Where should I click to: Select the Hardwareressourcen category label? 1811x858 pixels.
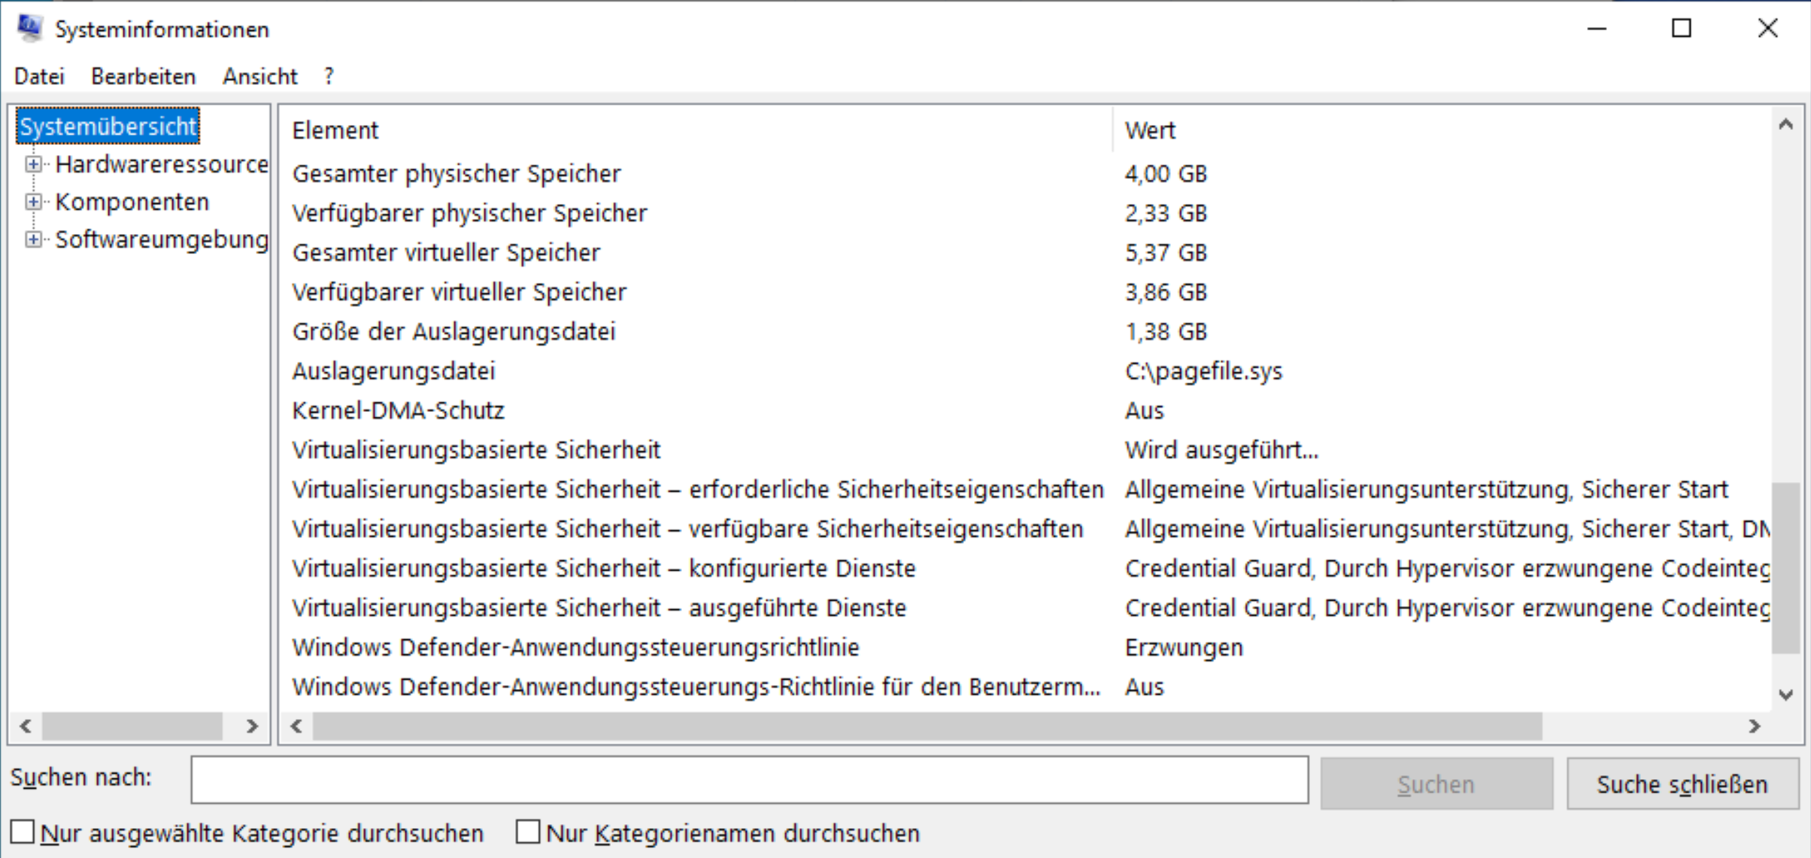[x=162, y=164]
